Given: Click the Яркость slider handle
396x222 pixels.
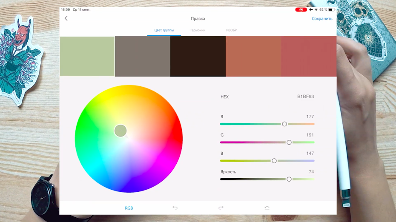Looking at the screenshot, I should (289, 179).
